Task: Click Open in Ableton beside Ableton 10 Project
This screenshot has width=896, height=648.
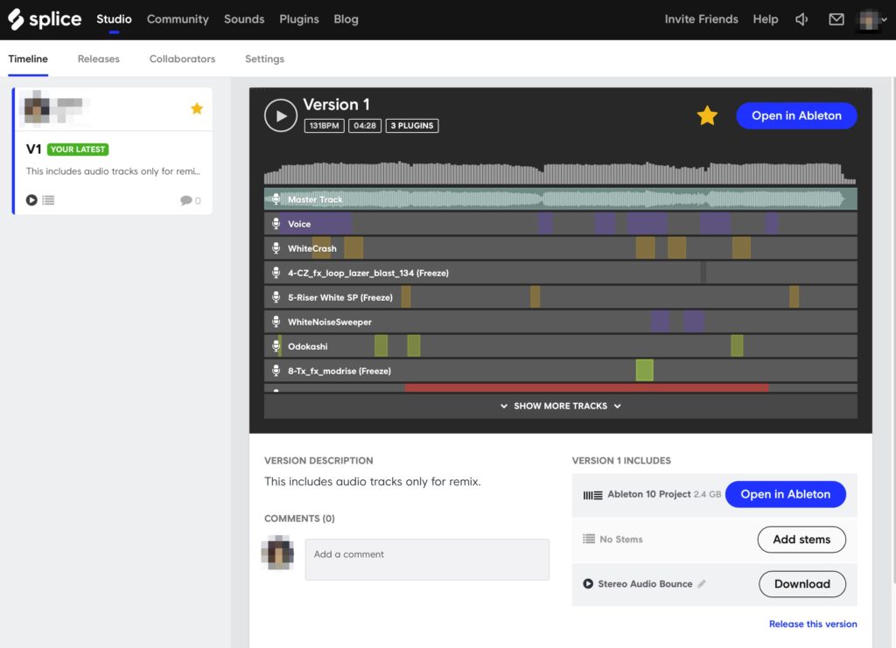Action: (x=786, y=494)
